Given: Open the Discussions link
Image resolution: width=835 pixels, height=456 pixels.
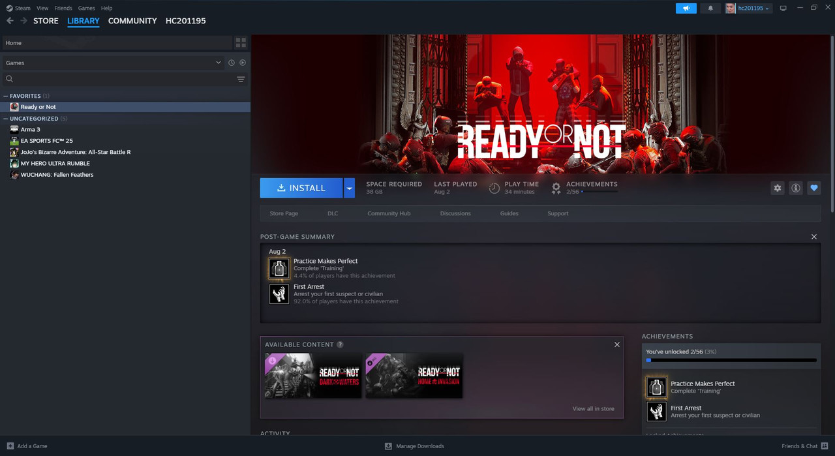Looking at the screenshot, I should 455,213.
